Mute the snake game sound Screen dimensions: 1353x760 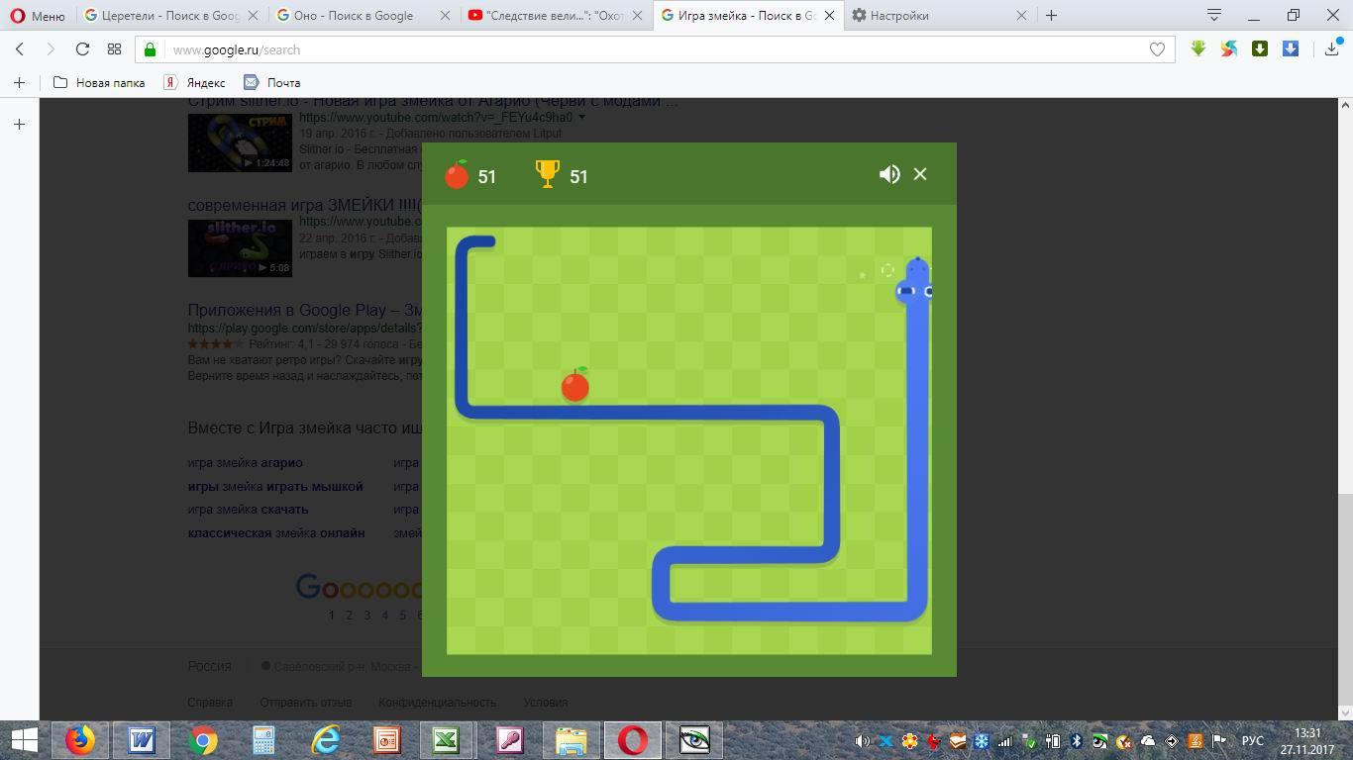889,174
